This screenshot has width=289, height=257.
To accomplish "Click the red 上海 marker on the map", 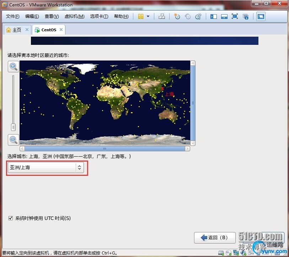I will tap(162, 89).
